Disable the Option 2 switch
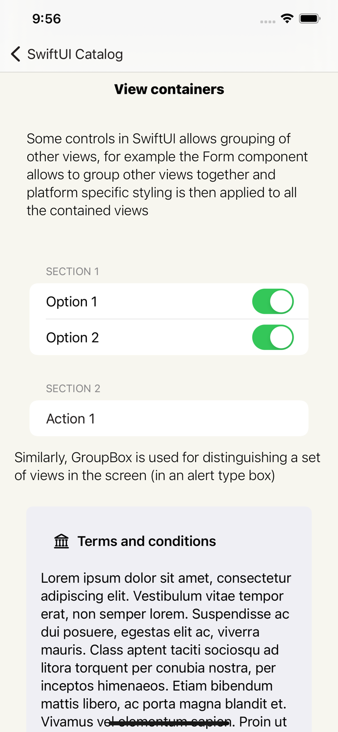Image resolution: width=338 pixels, height=732 pixels. (273, 337)
